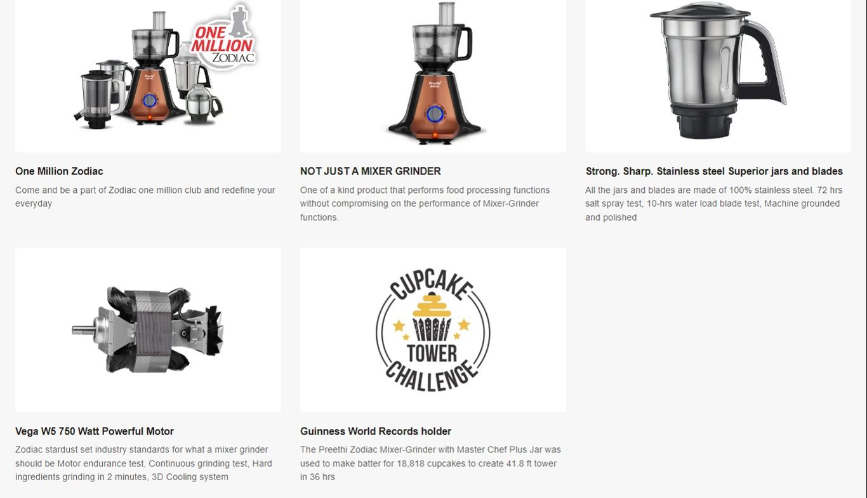
Task: Select "Guinness World Records holder" heading
Action: [x=376, y=431]
